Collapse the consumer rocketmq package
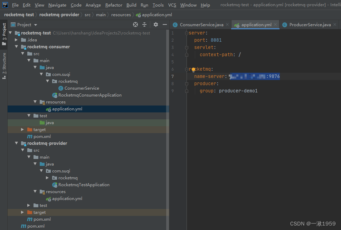The width and height of the screenshot is (341, 230). tap(47, 81)
